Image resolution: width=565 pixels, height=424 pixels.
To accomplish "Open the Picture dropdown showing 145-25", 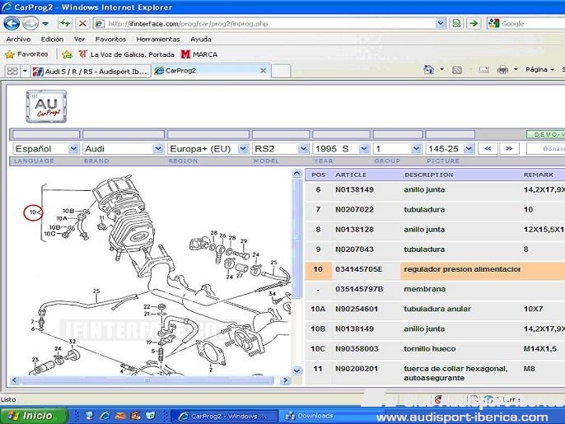I will 450,148.
